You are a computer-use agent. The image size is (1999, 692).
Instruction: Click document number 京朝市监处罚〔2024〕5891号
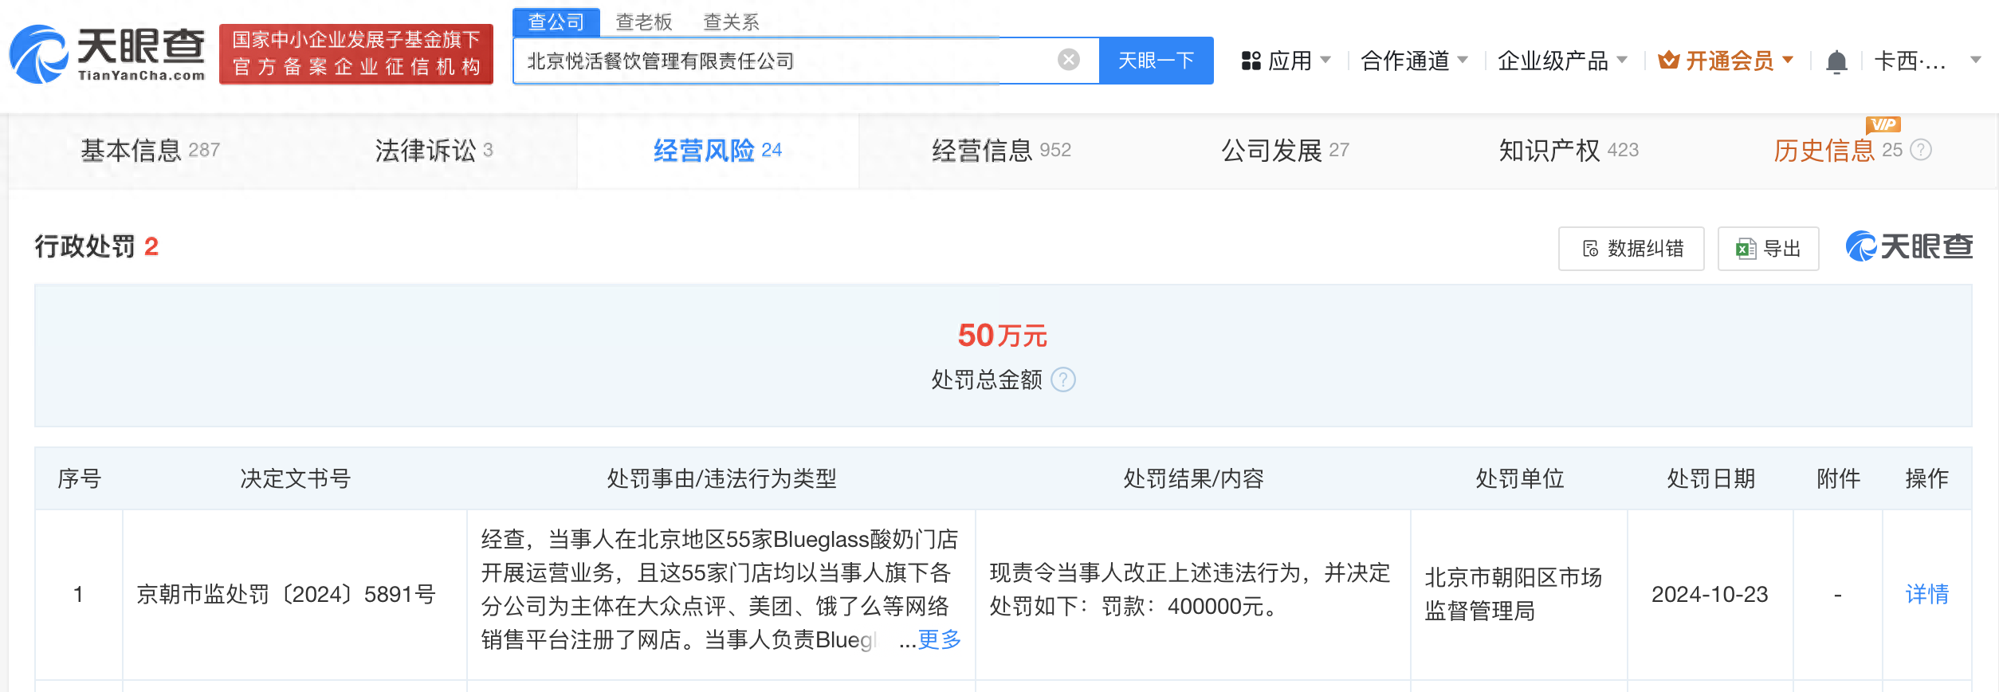(286, 594)
